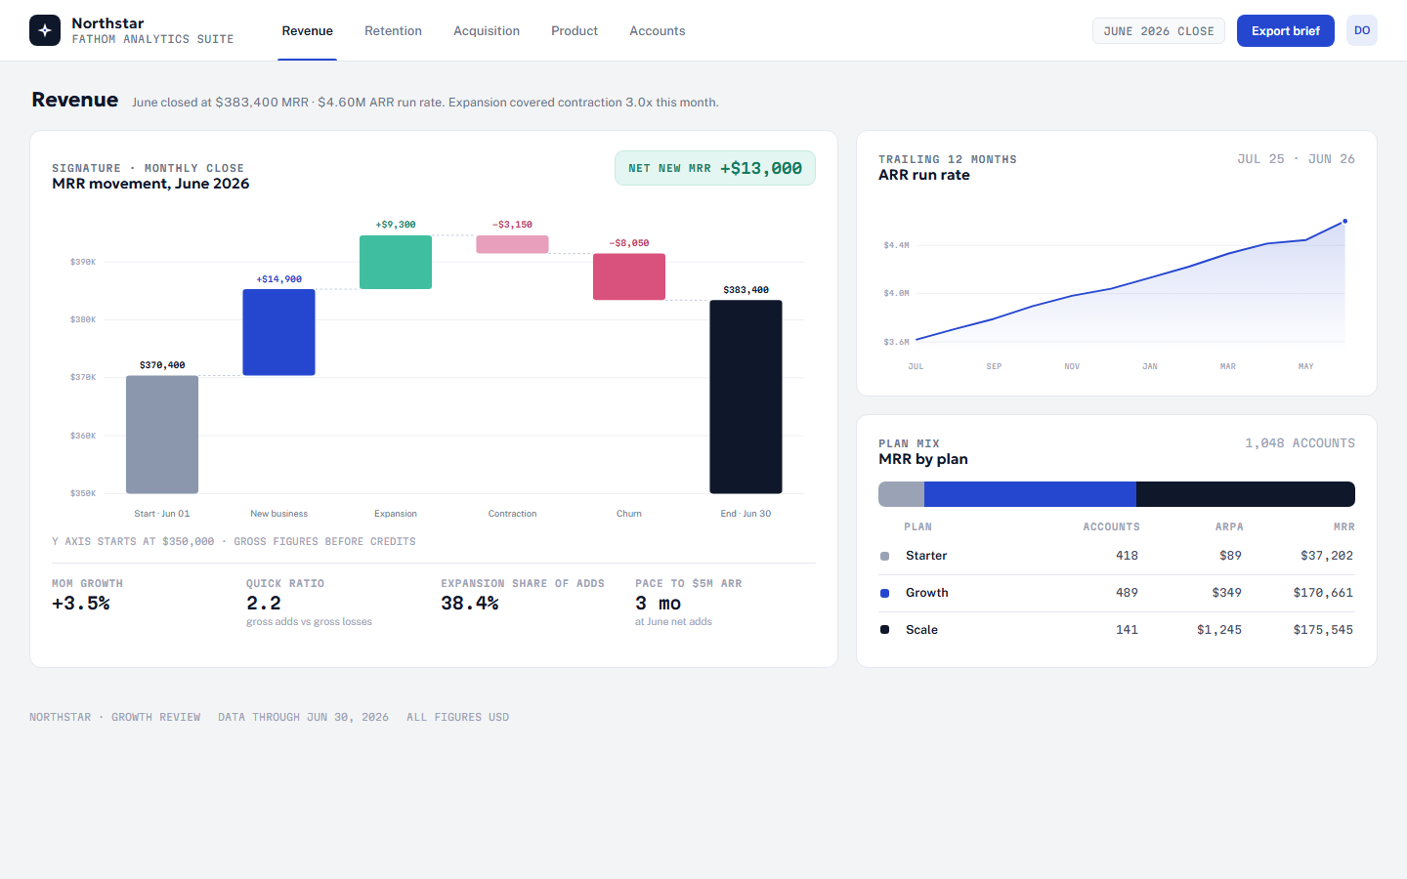Click the Export brief button
Image resolution: width=1407 pixels, height=879 pixels.
(x=1286, y=30)
